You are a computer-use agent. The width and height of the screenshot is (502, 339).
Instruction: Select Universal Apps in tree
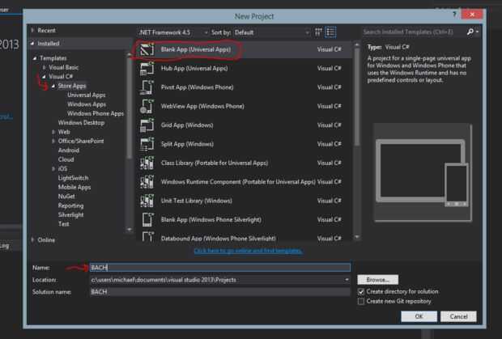(x=86, y=95)
